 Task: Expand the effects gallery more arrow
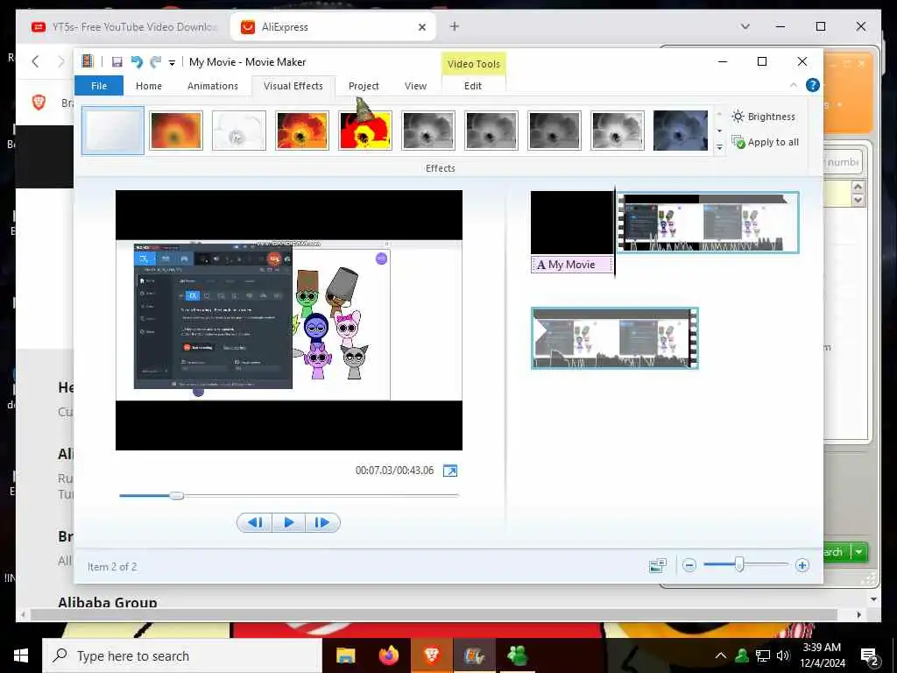click(720, 147)
